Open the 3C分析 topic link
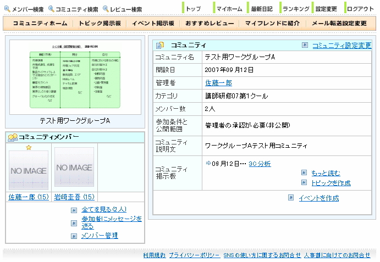 260,164
